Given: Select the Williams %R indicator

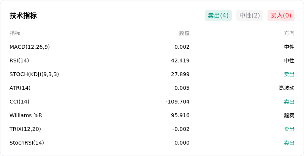Looking at the screenshot, I should (x=26, y=115).
